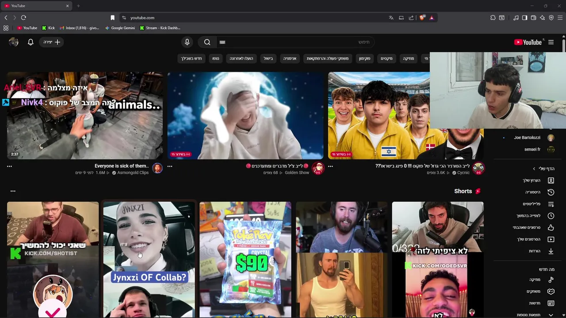Open 'היסטוריה' history in sidebar

point(538,192)
